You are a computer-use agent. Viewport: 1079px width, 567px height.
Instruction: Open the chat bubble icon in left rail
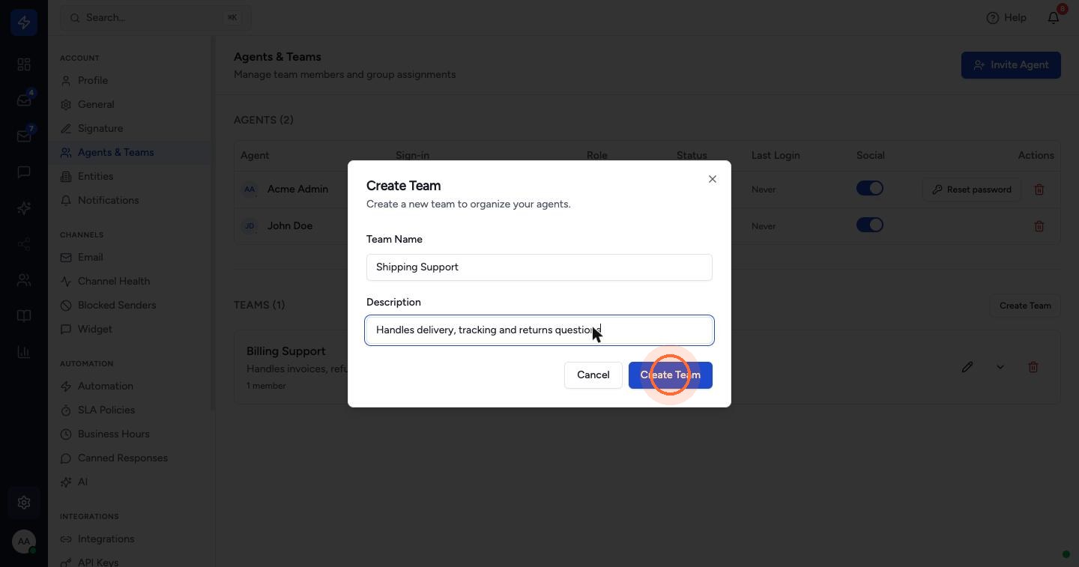click(x=24, y=172)
